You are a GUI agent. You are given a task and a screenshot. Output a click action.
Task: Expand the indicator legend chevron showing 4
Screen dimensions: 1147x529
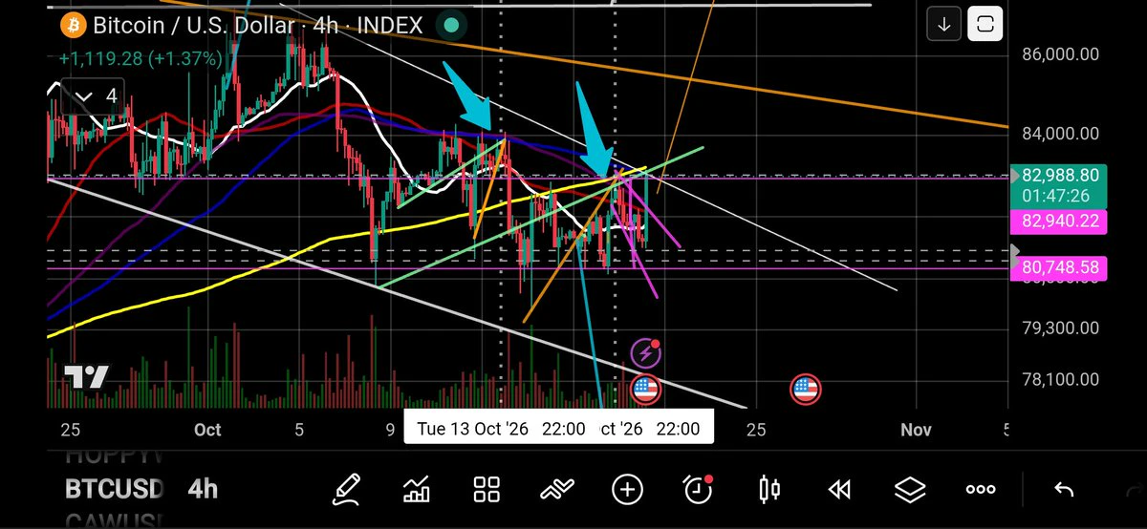[x=96, y=95]
